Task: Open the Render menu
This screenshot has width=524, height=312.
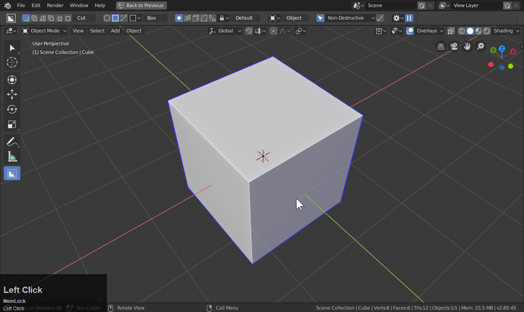Action: coord(55,5)
